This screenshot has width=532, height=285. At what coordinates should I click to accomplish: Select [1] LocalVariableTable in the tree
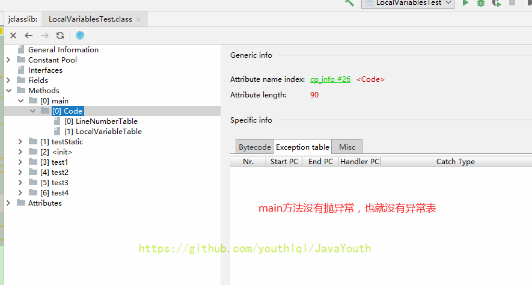coord(103,131)
